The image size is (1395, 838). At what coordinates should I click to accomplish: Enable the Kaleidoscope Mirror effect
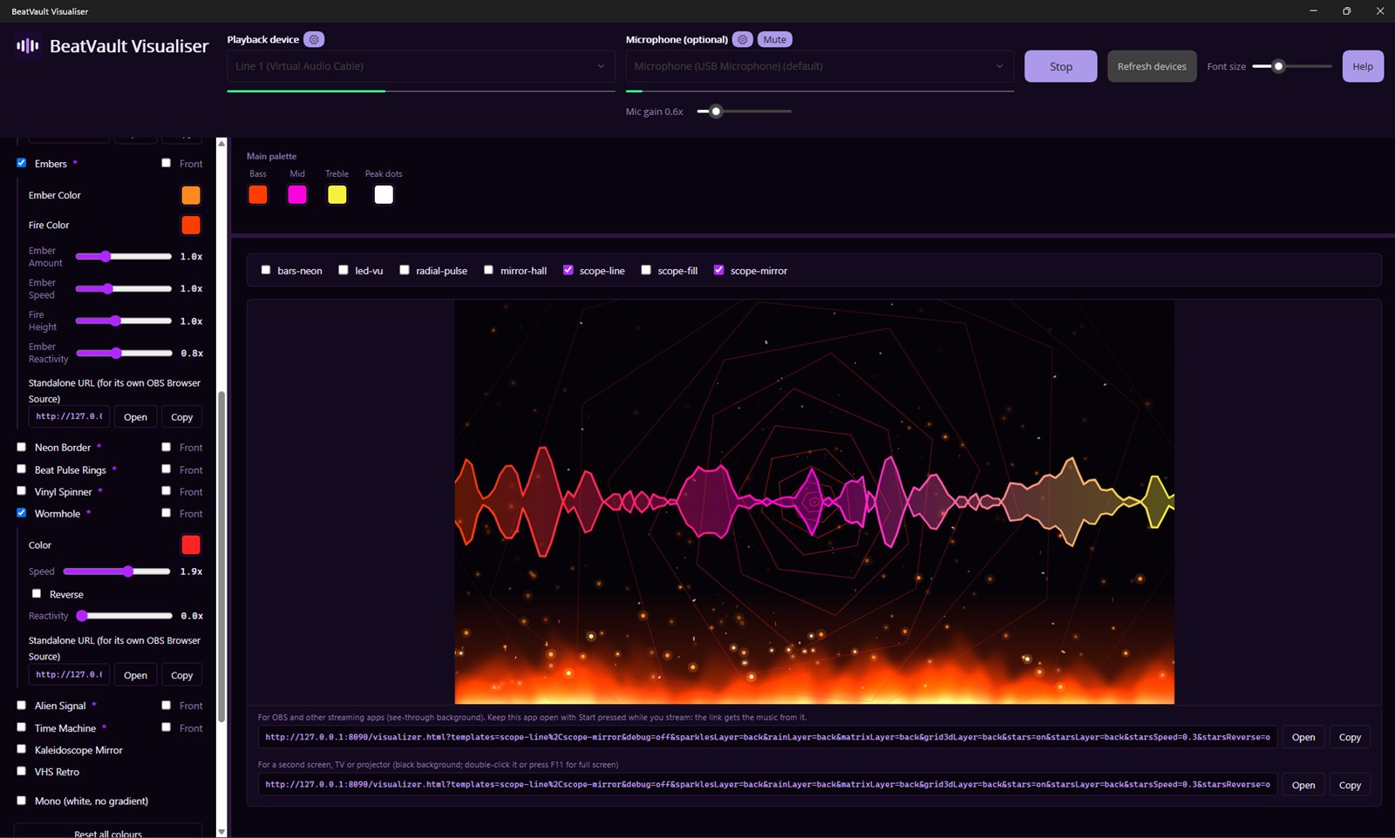click(x=22, y=749)
